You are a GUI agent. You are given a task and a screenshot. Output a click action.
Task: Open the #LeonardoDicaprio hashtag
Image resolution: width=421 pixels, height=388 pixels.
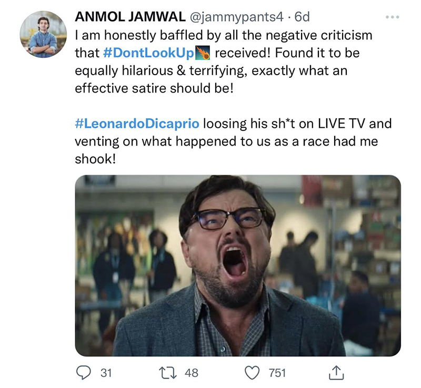click(137, 125)
